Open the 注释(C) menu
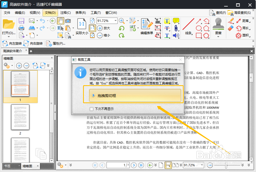The image size is (256, 172). point(66,13)
